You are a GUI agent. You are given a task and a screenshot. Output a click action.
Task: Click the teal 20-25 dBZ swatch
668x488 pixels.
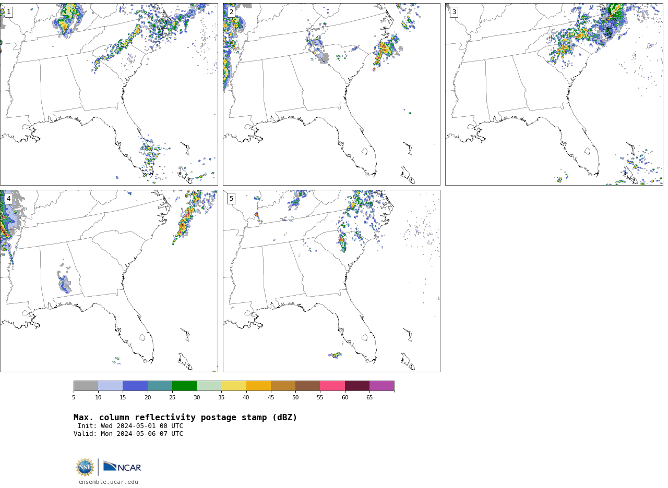[160, 386]
